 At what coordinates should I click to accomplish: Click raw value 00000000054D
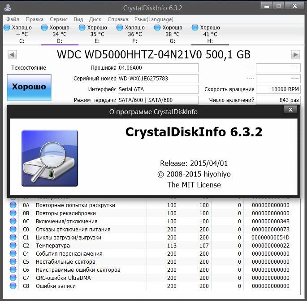(271, 237)
